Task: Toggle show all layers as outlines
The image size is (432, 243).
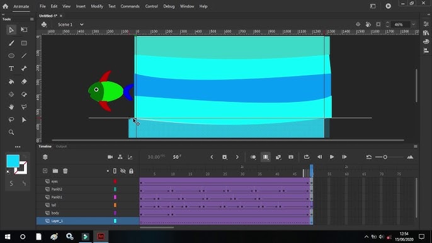Action: [x=115, y=171]
